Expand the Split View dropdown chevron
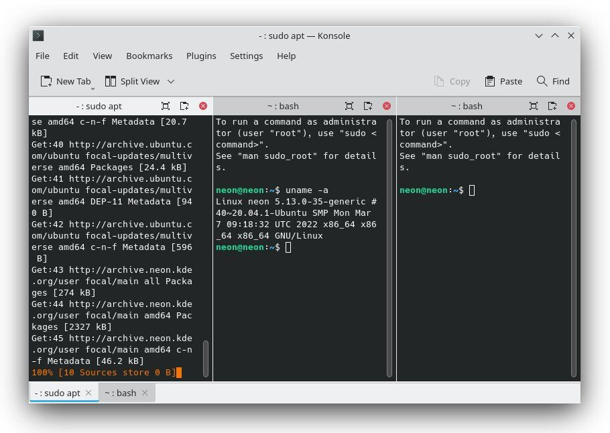The height and width of the screenshot is (433, 610). point(171,81)
